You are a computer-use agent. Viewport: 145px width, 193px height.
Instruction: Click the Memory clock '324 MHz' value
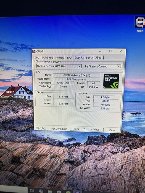click(63, 103)
